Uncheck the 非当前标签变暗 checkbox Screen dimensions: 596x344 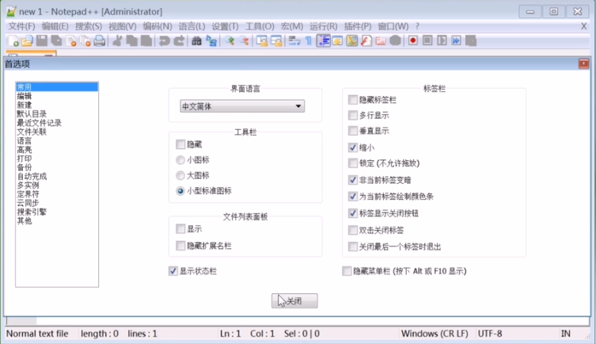[353, 180]
